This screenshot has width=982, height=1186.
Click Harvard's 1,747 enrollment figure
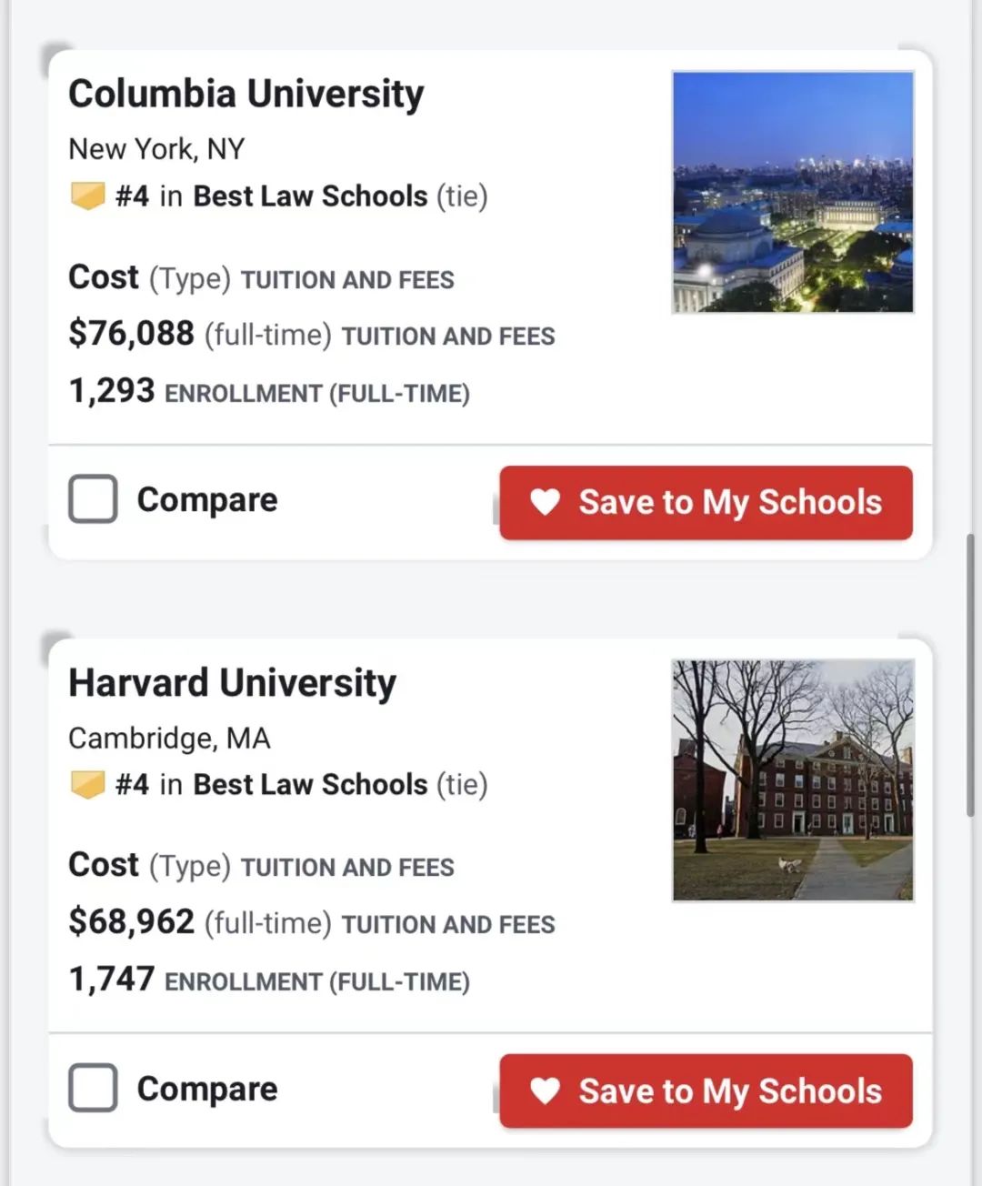112,980
